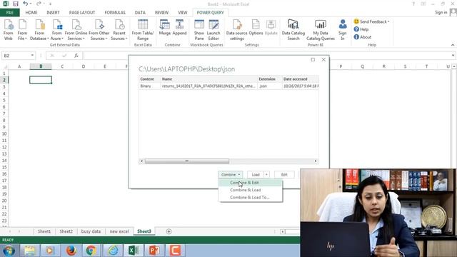Open PowerPoint from the taskbar
The height and width of the screenshot is (257, 457).
click(x=154, y=251)
